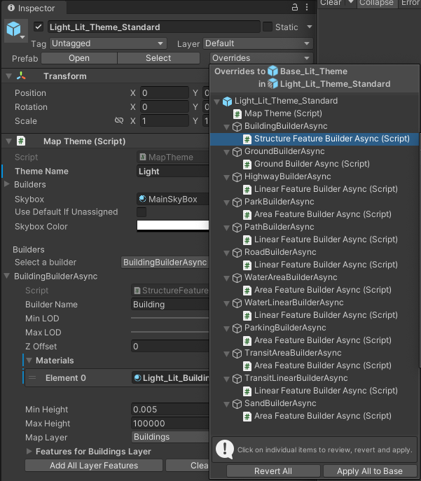Click the Structure Feature Builder Async script icon
This screenshot has width=421, height=481.
(x=247, y=139)
